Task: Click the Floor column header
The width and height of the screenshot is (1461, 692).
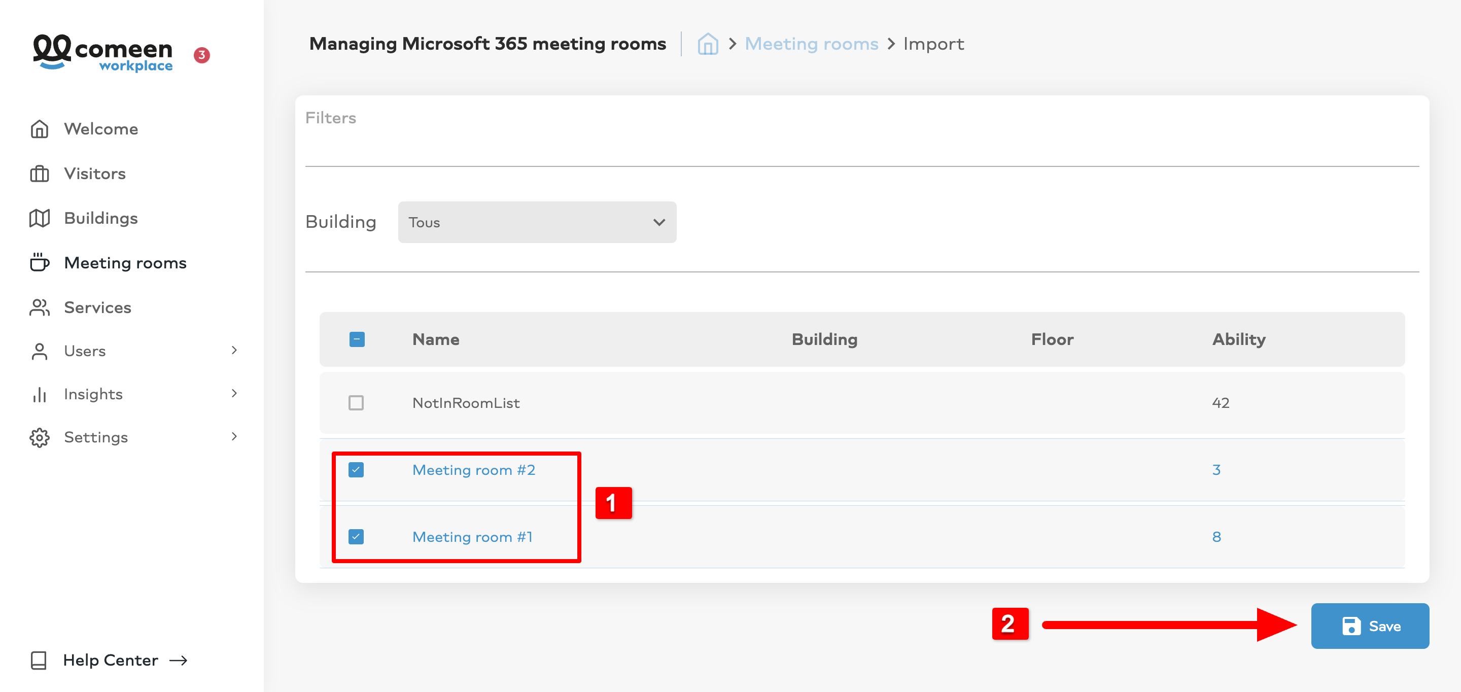Action: [x=1052, y=339]
